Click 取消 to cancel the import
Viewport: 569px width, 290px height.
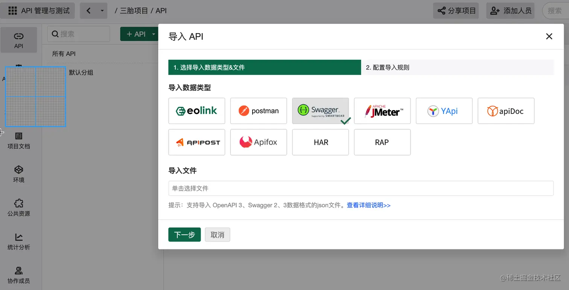pos(218,235)
